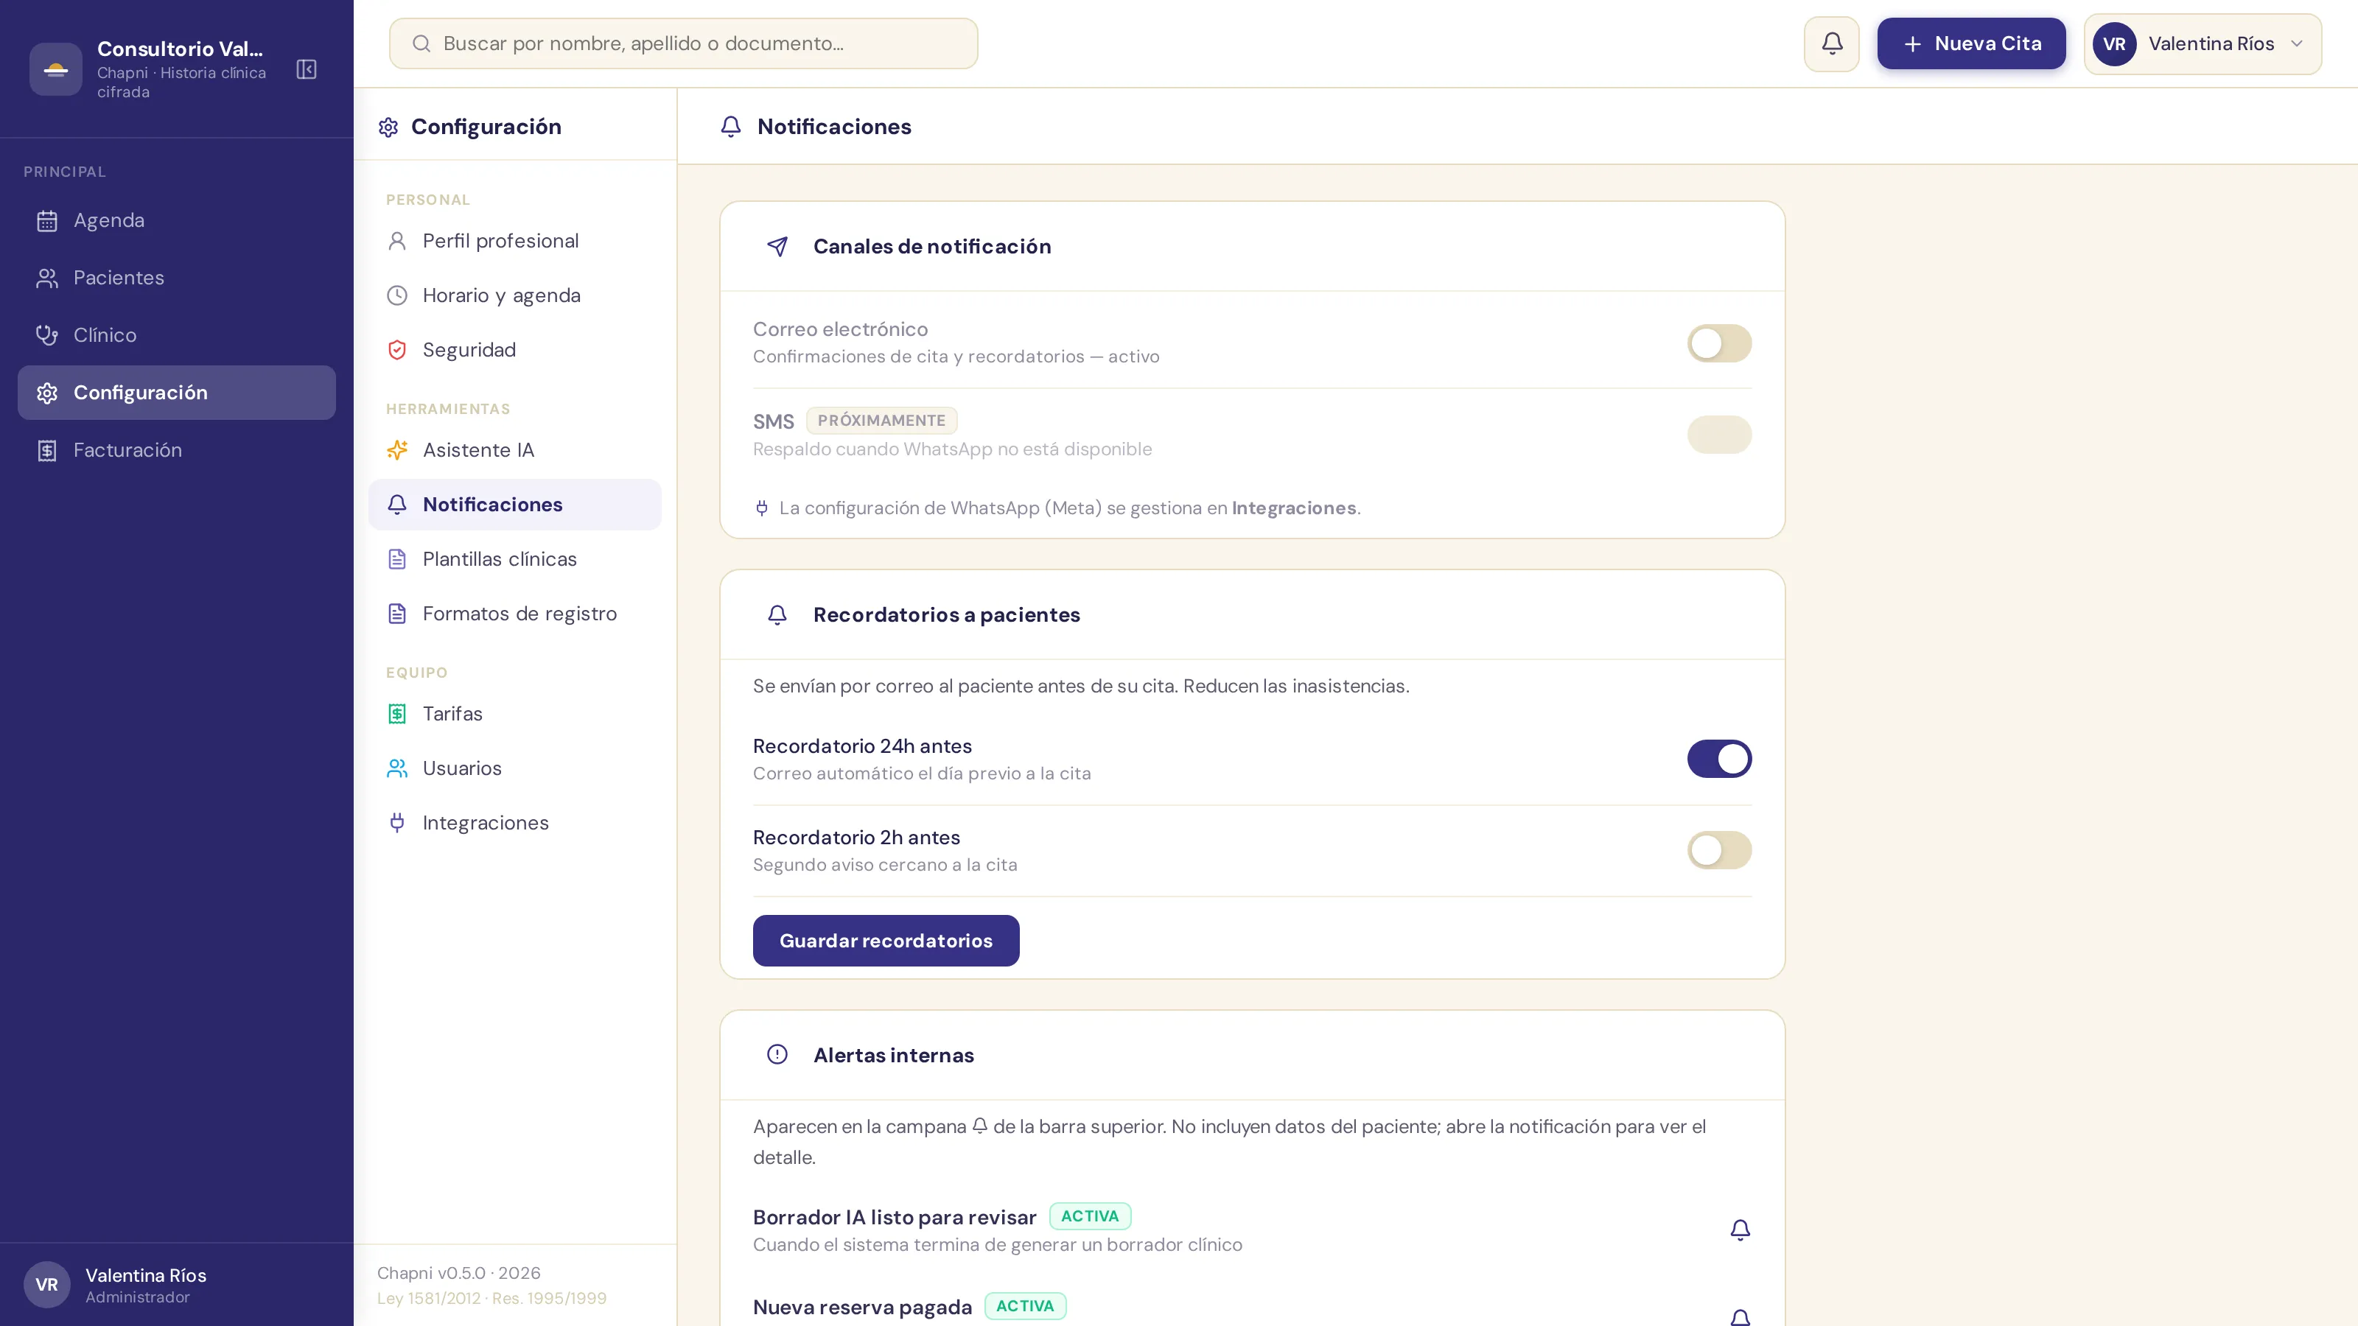Click Nueva Cita button
The image size is (2358, 1326).
(1971, 44)
